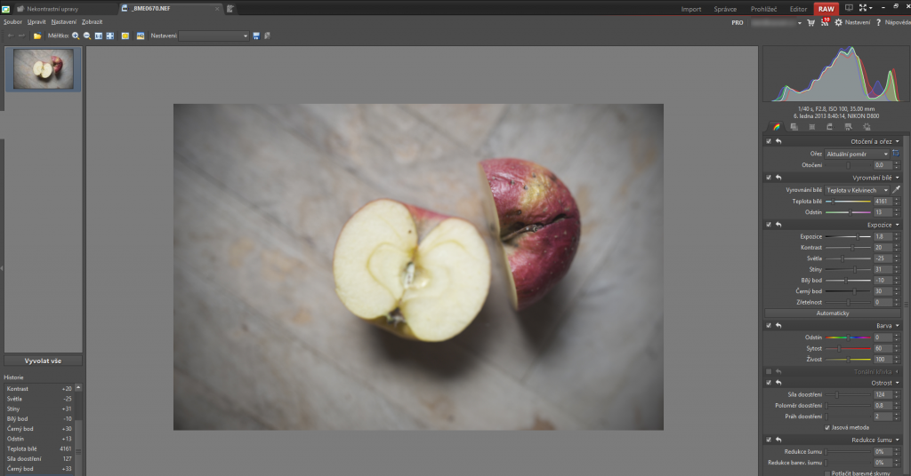Image resolution: width=911 pixels, height=476 pixels.
Task: Open the Teplota v Kelvinech dropdown
Action: pyautogui.click(x=857, y=189)
